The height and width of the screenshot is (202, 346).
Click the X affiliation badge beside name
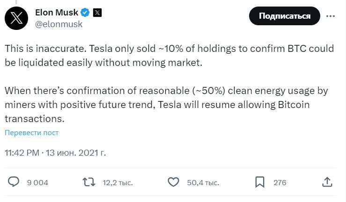[97, 13]
